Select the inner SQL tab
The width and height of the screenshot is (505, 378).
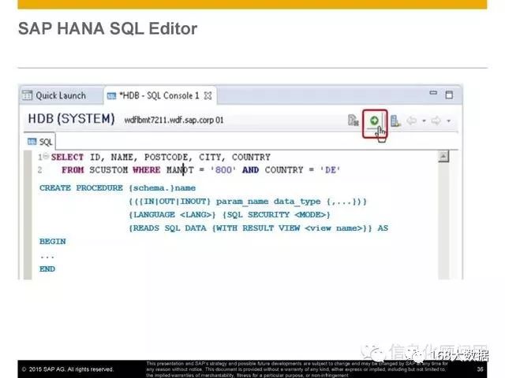[x=40, y=142]
